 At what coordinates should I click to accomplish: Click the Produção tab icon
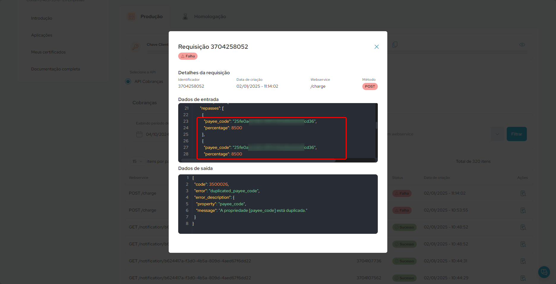(x=132, y=17)
